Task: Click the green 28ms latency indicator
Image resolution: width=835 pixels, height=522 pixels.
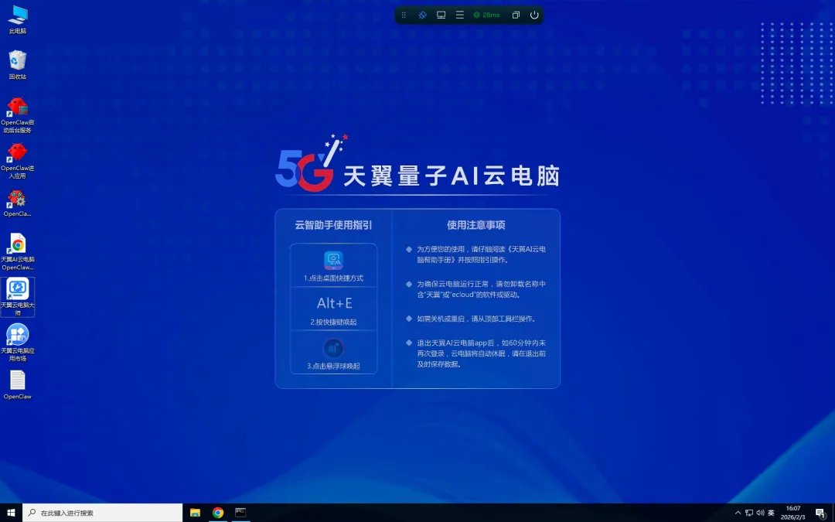Action: click(x=487, y=15)
